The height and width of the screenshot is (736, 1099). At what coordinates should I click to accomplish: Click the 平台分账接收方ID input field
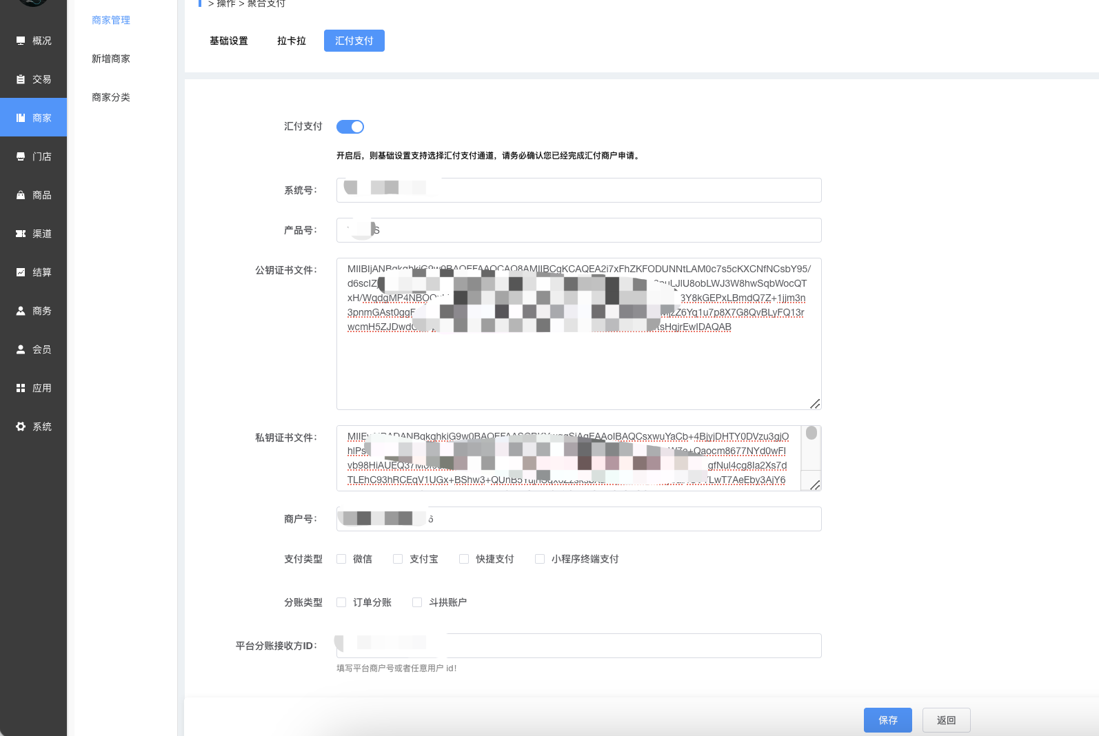click(x=579, y=646)
